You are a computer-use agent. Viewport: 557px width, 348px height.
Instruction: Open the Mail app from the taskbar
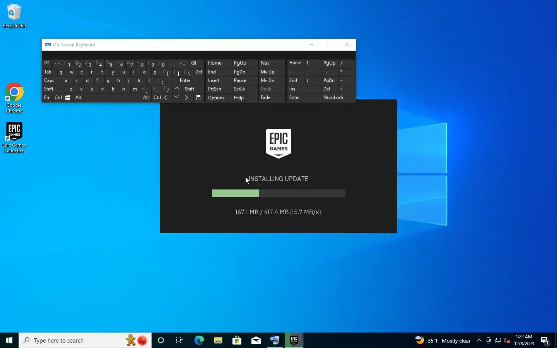(256, 340)
